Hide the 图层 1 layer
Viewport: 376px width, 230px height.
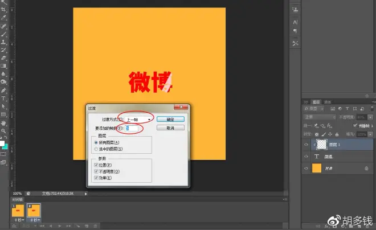306,145
